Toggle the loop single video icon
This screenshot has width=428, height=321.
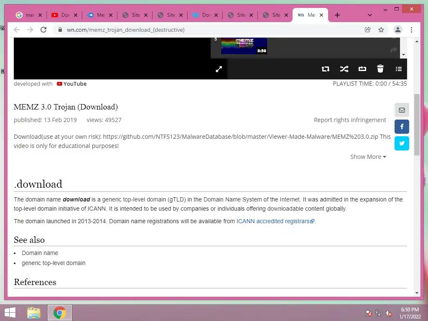point(362,69)
